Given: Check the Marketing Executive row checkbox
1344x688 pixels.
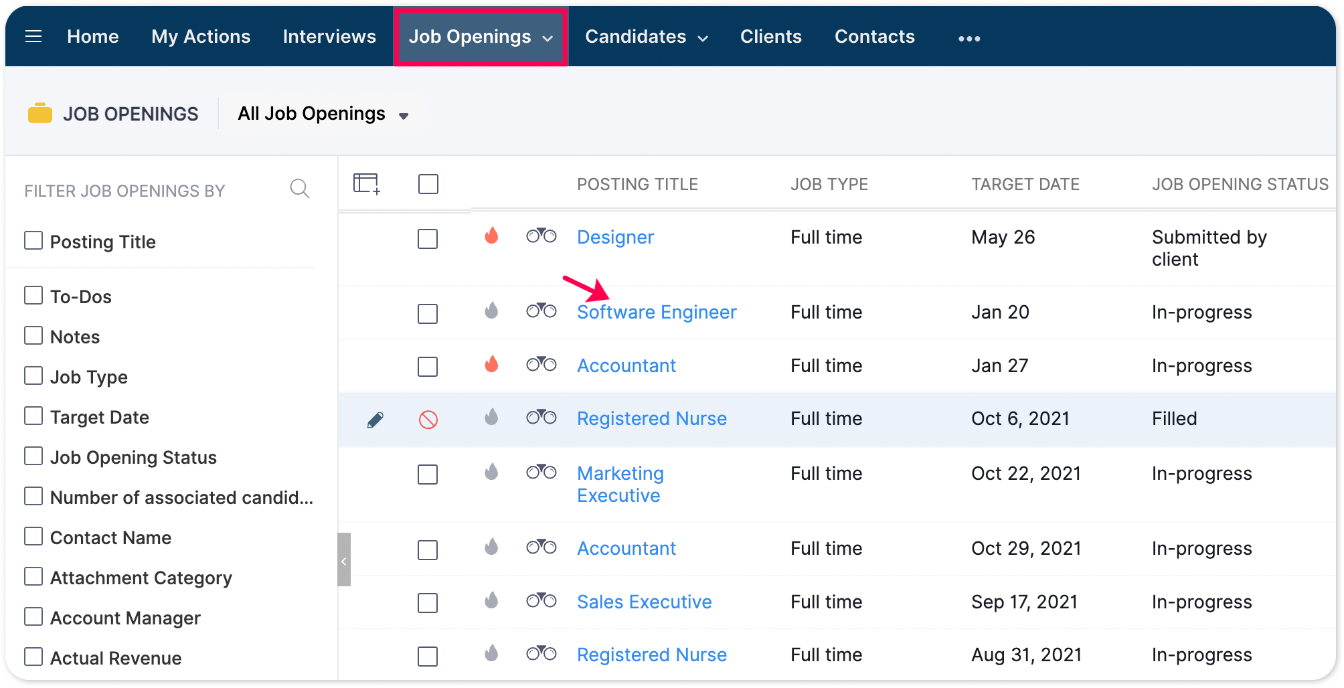Looking at the screenshot, I should [428, 475].
